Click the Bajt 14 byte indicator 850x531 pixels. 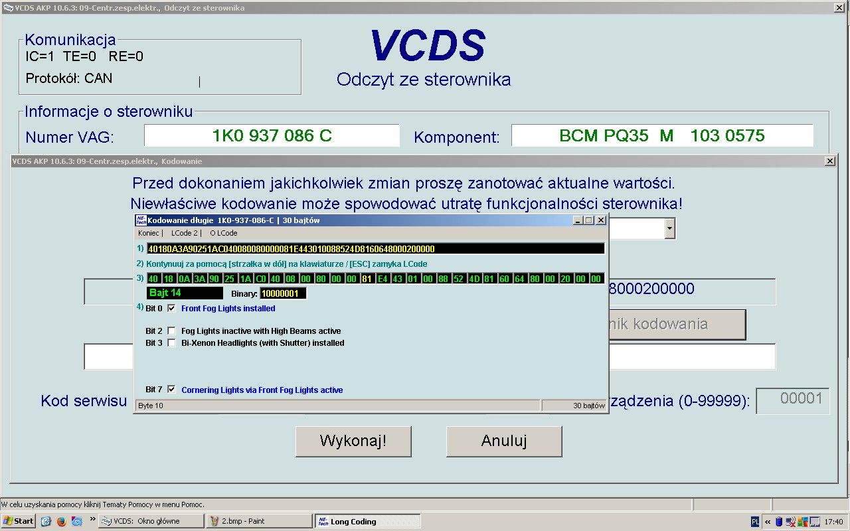coord(185,293)
